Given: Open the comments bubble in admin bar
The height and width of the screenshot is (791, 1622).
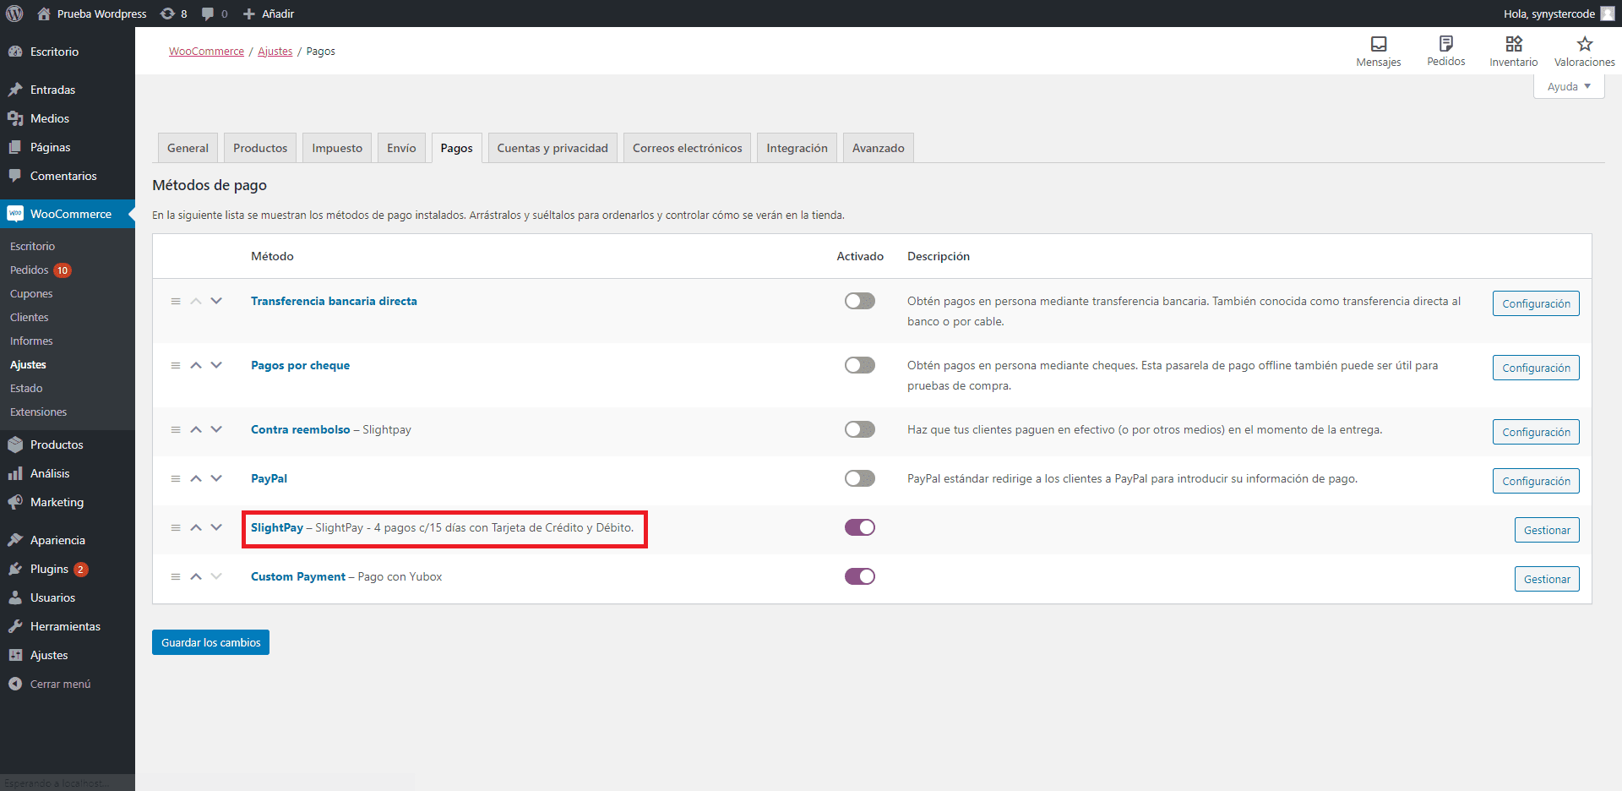Looking at the screenshot, I should (215, 14).
